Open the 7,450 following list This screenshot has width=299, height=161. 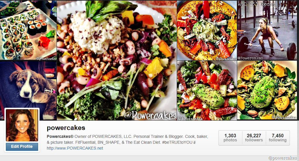tap(278, 138)
